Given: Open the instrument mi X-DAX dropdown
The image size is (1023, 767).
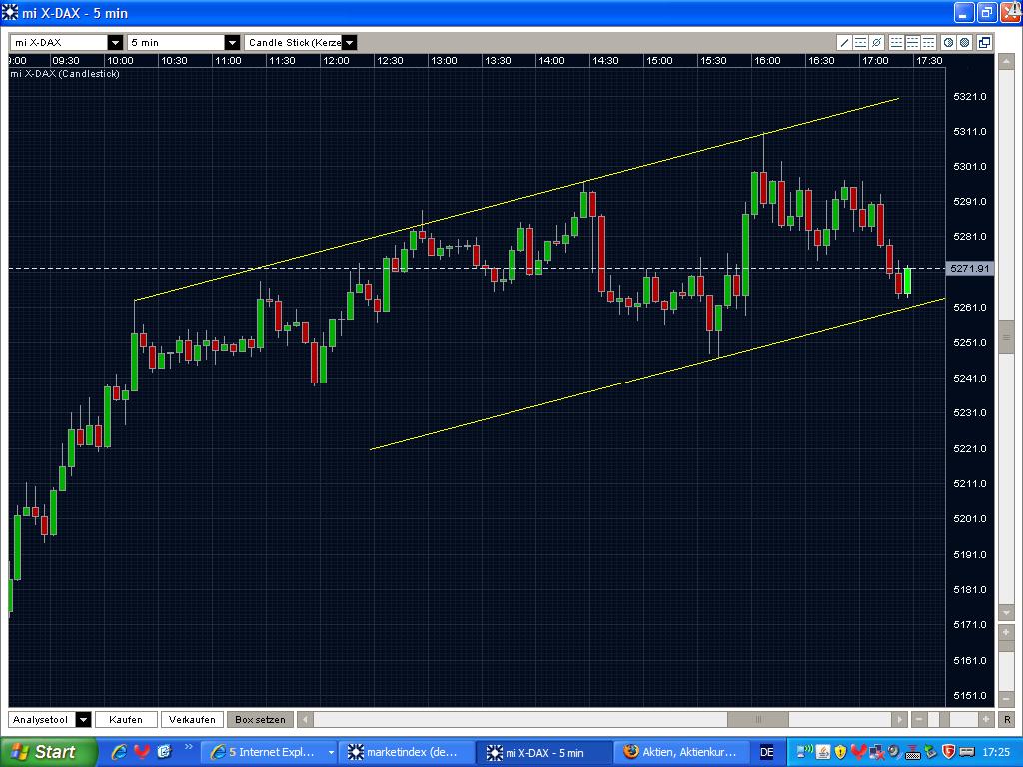Looking at the screenshot, I should coord(116,43).
